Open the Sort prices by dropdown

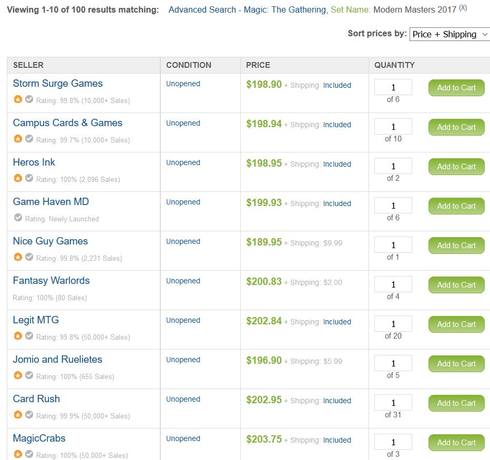[450, 34]
